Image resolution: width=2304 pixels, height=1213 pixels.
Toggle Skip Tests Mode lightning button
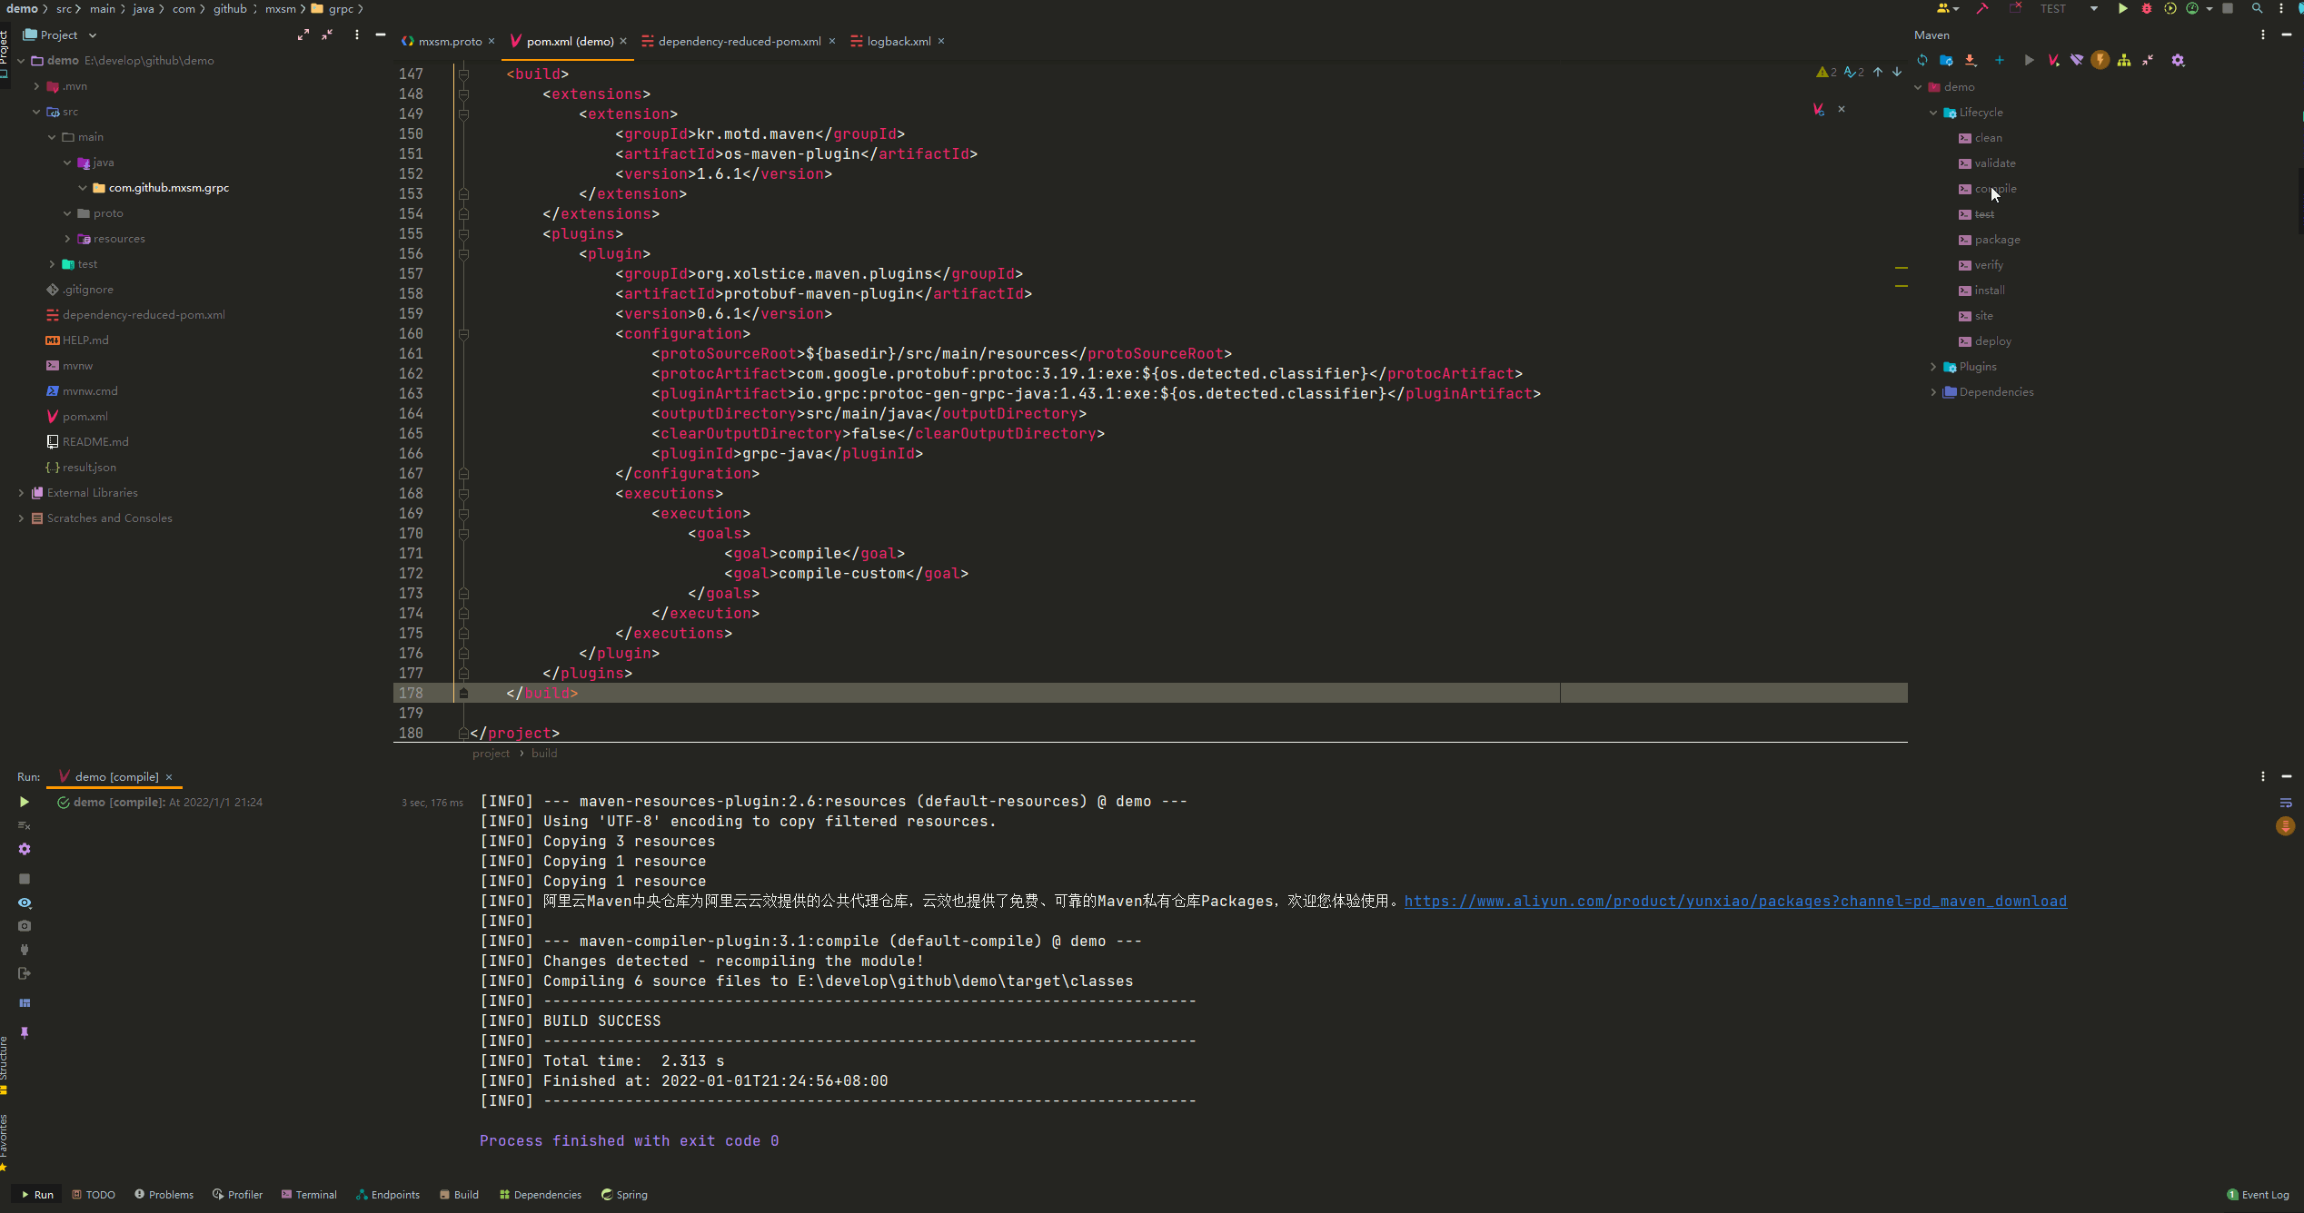click(2100, 60)
